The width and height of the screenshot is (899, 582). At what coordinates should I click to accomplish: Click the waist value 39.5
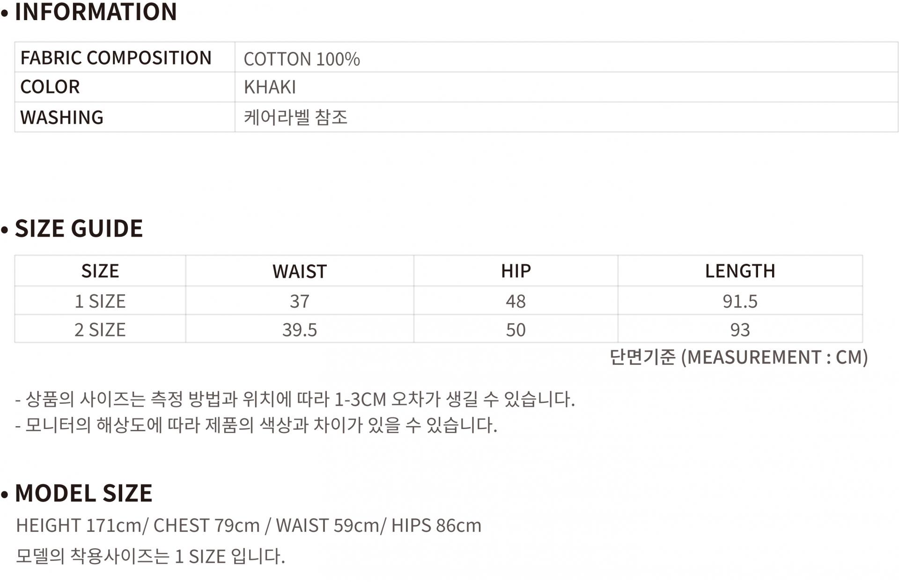(300, 330)
